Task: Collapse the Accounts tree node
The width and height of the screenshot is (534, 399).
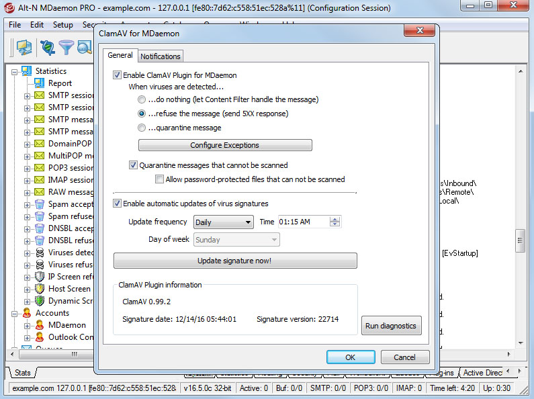Action: click(14, 314)
